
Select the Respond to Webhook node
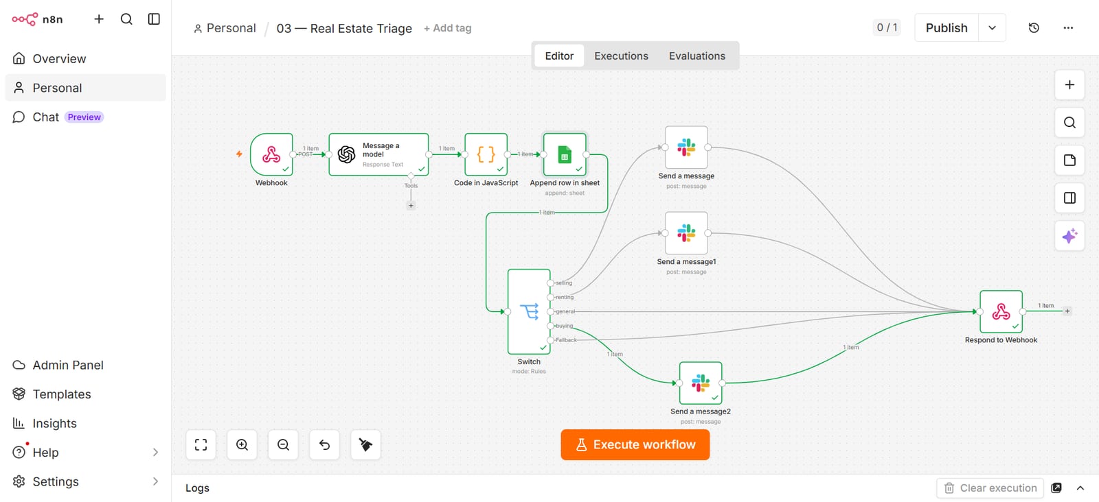pyautogui.click(x=1001, y=312)
